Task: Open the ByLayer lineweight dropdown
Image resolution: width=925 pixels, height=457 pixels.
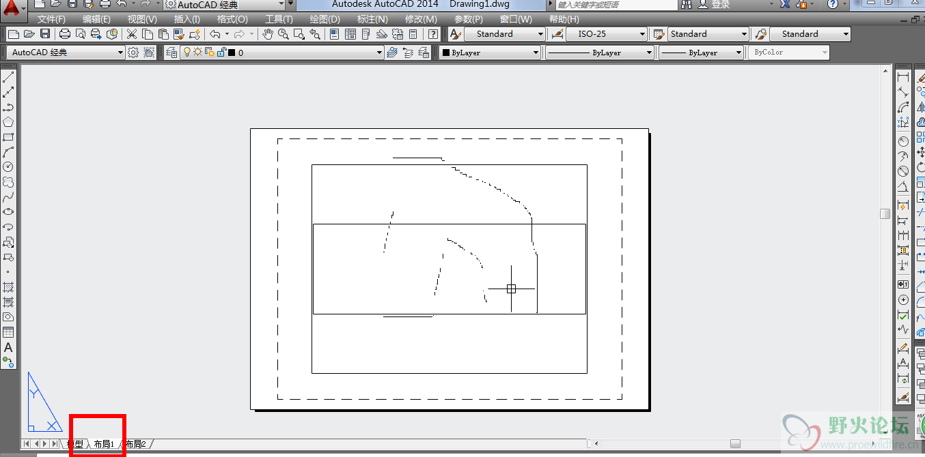Action: [701, 53]
